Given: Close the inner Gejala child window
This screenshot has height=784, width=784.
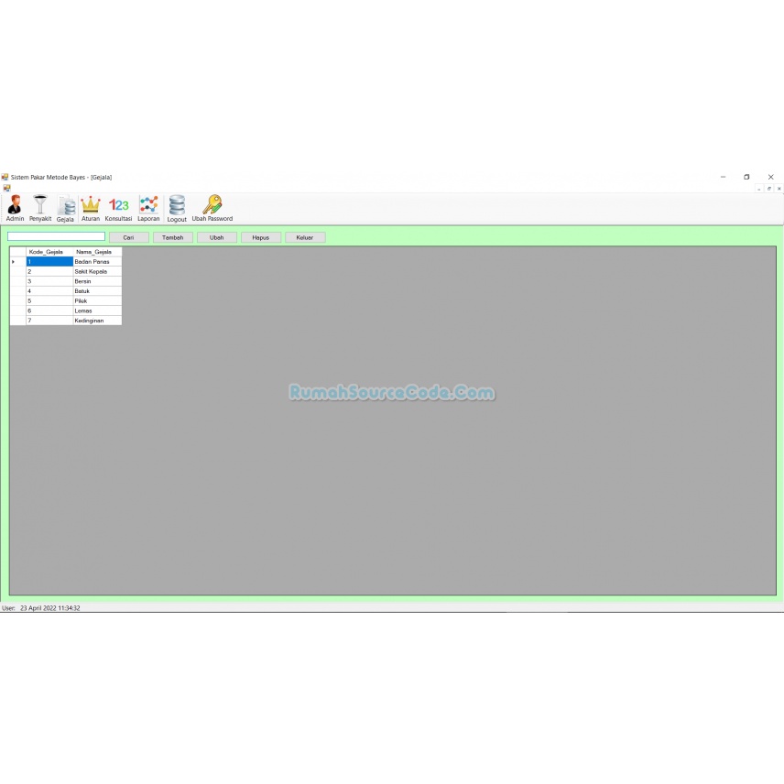Looking at the screenshot, I should (779, 189).
